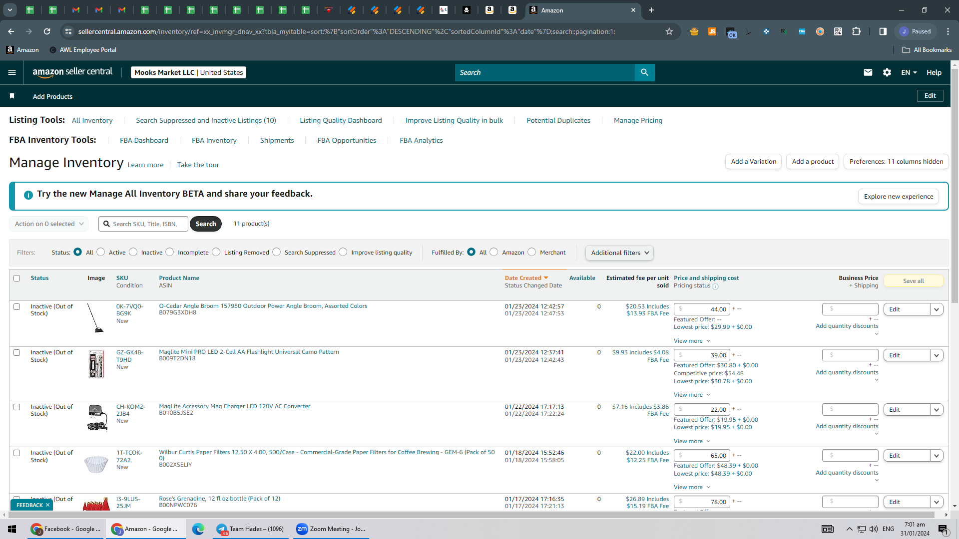Select Fulfilled By Merchant radio
The height and width of the screenshot is (539, 959).
pos(532,252)
